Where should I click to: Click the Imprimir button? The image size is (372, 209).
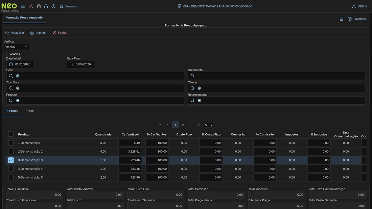[x=38, y=33]
